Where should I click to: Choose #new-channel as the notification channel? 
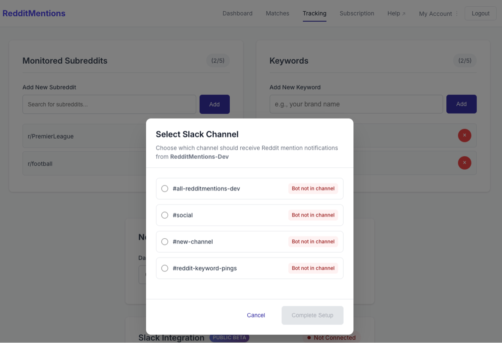(x=164, y=241)
